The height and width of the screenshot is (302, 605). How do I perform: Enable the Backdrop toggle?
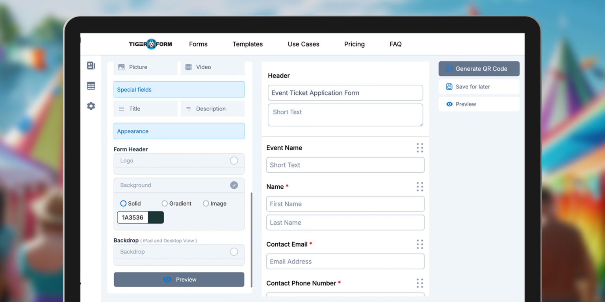click(234, 252)
